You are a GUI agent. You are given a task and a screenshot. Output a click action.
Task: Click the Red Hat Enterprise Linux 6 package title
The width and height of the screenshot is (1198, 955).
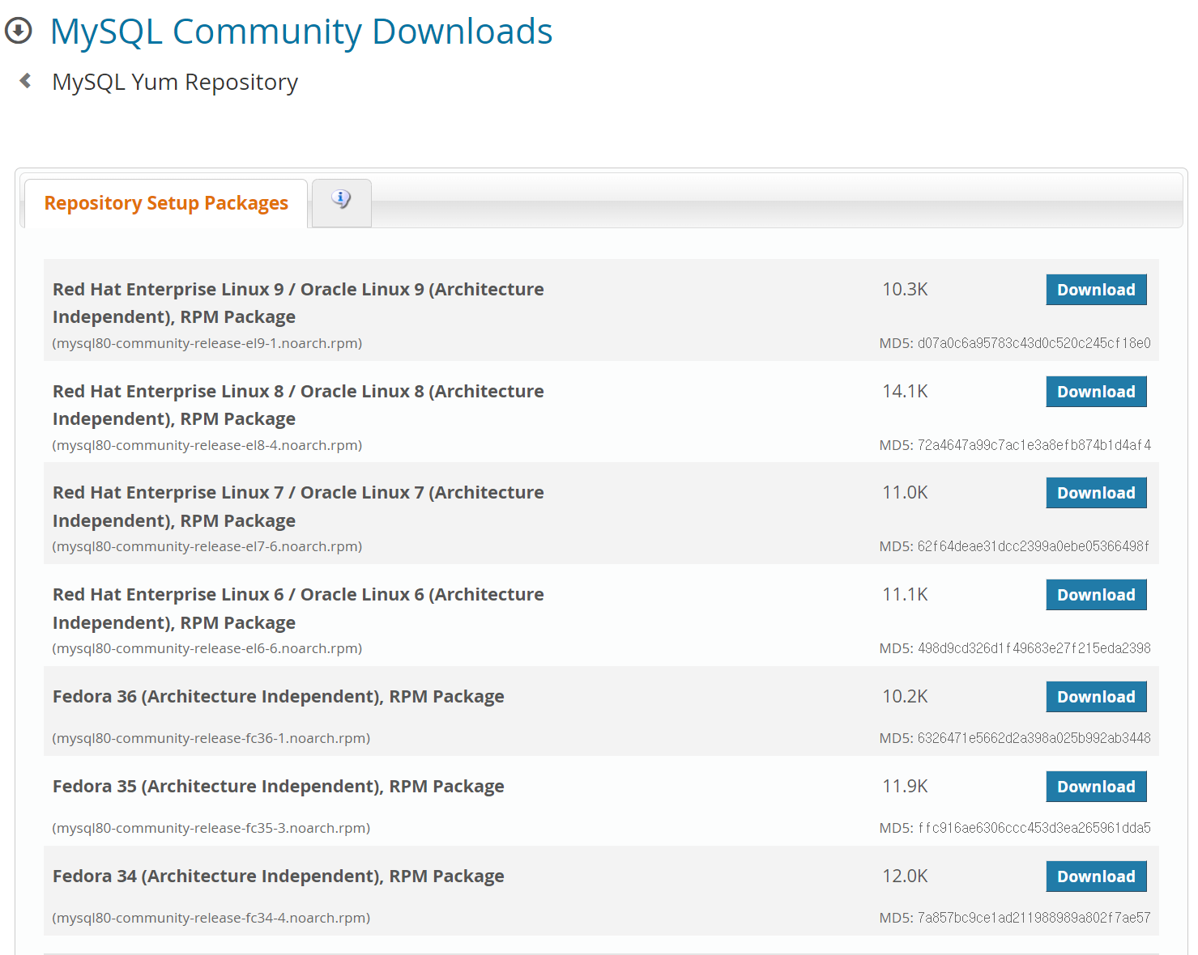coord(298,609)
